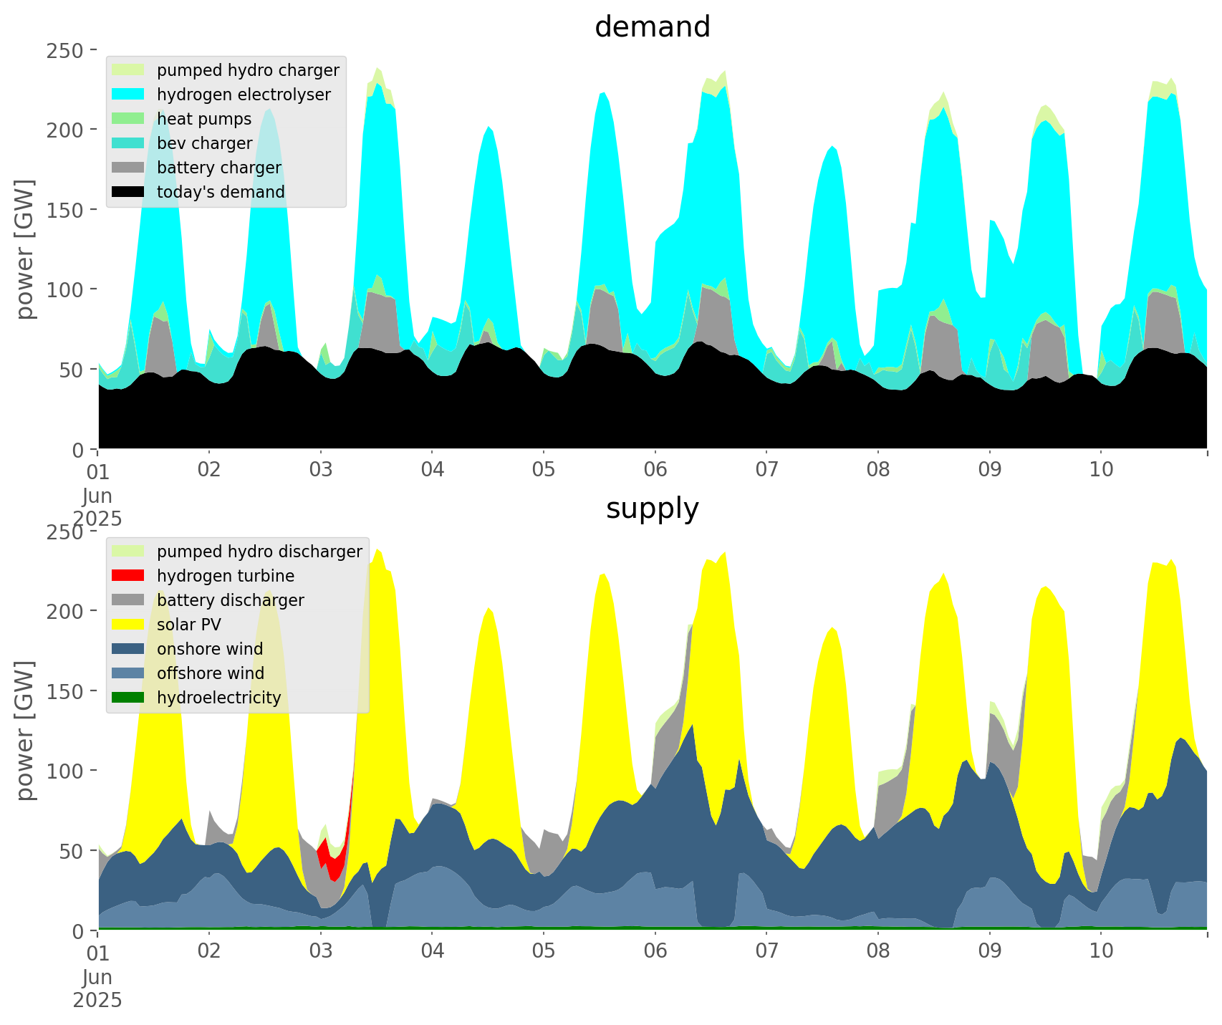
Task: Click the bev charger turquoise legend swatch
Action: (x=129, y=143)
